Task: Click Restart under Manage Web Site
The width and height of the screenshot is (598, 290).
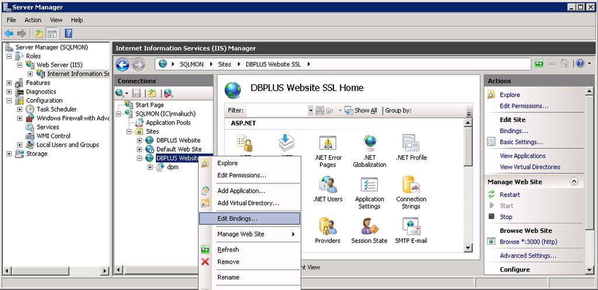Action: pos(509,194)
